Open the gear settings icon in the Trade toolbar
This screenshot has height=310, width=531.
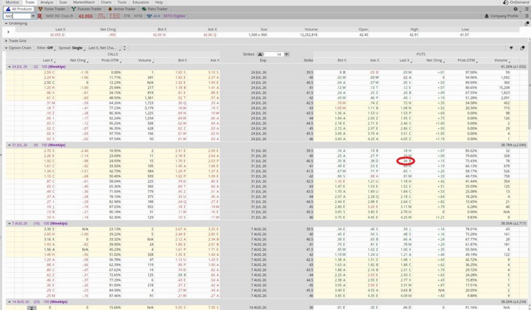[515, 9]
